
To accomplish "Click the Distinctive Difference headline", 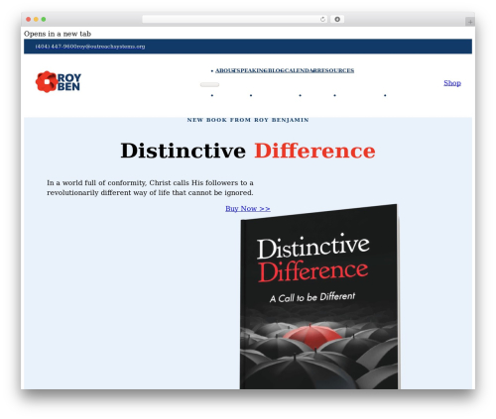I will (x=248, y=151).
